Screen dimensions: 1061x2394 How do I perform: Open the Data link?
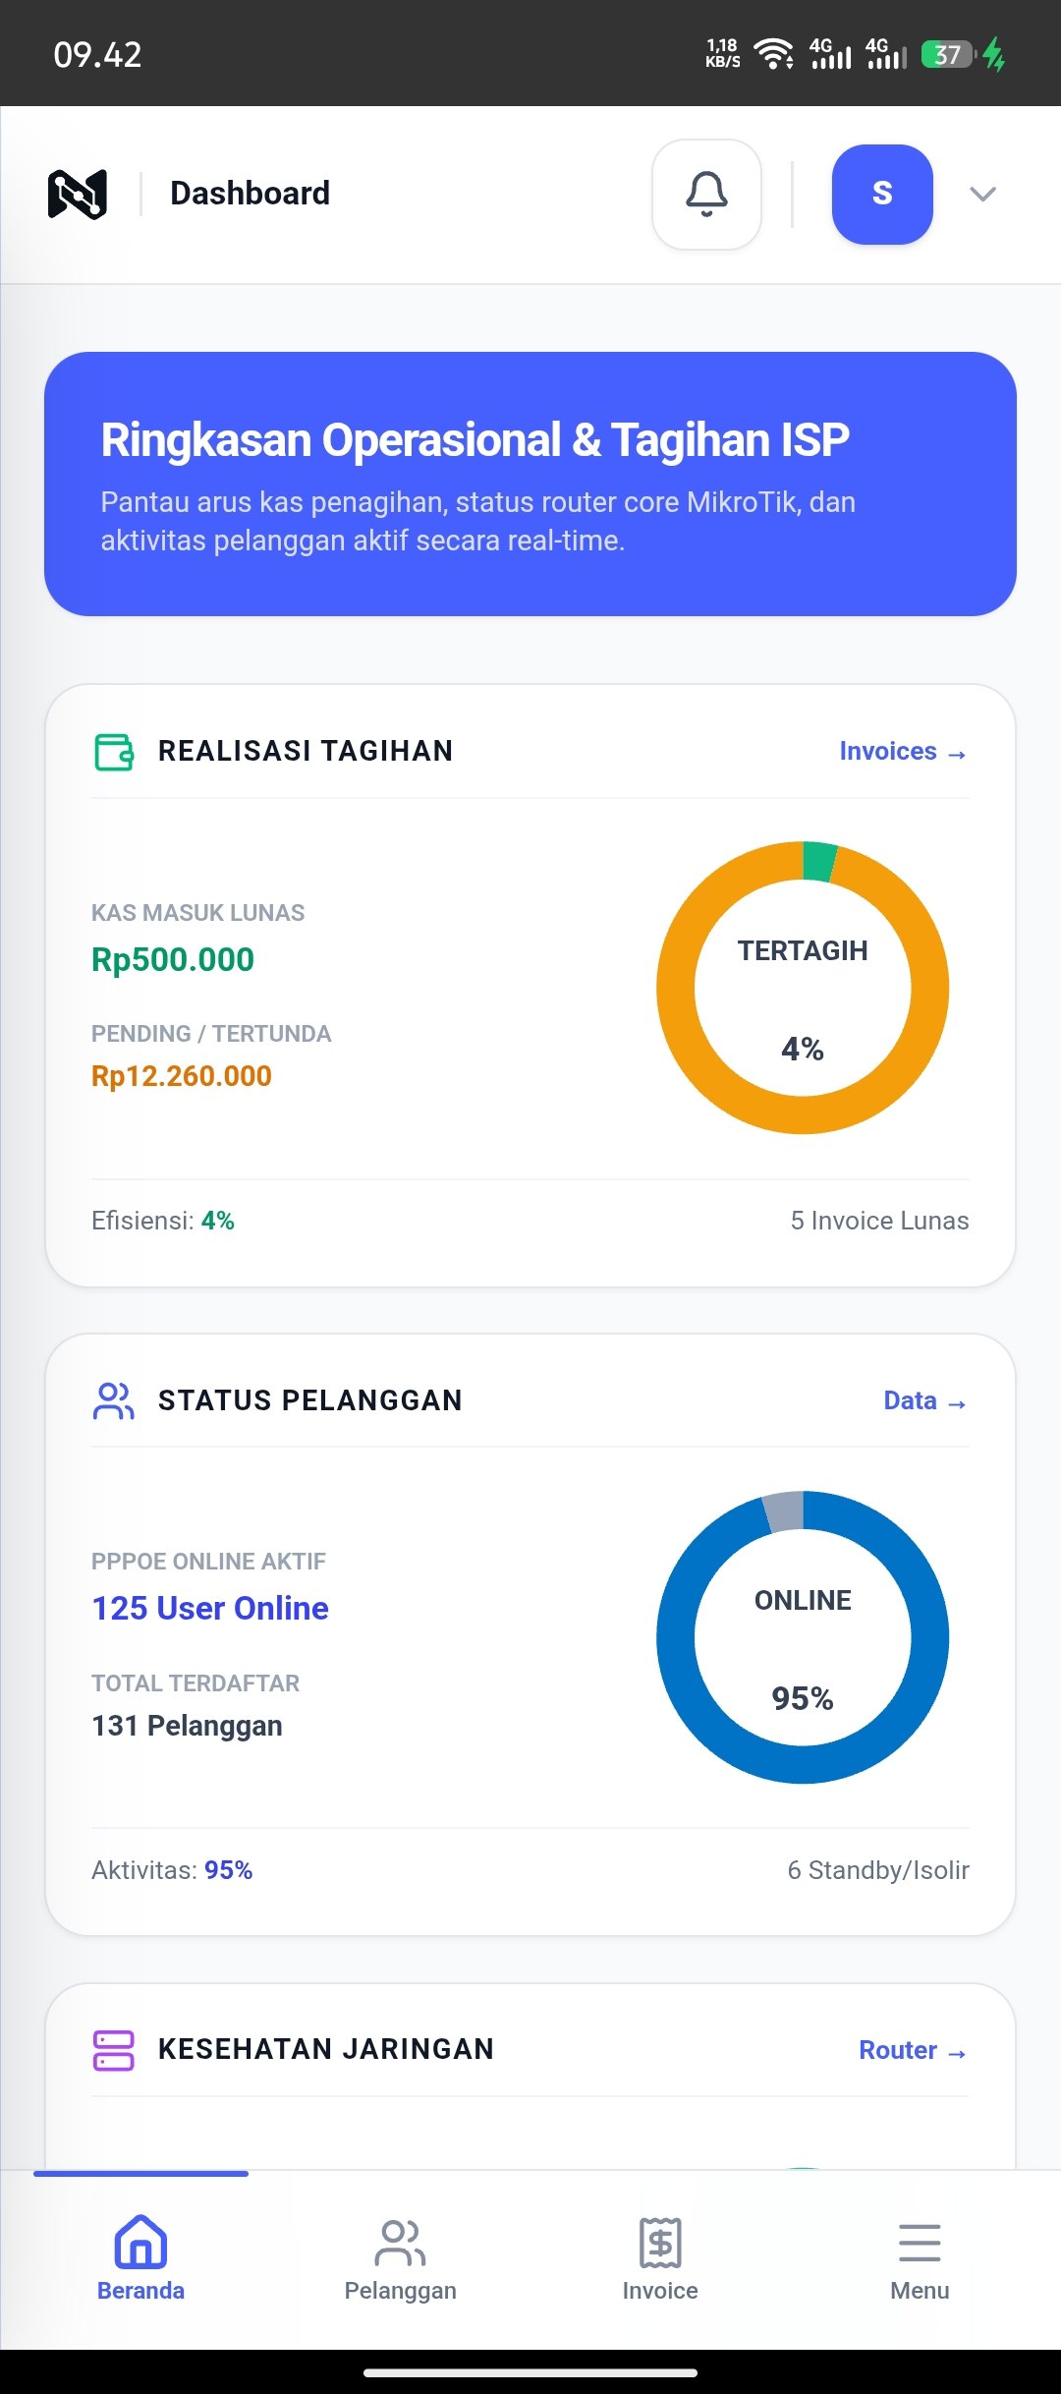pos(925,1400)
